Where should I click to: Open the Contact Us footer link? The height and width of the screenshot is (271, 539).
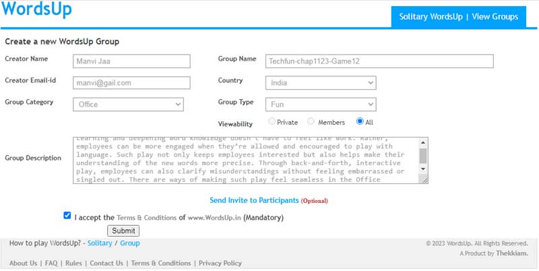[x=106, y=264]
